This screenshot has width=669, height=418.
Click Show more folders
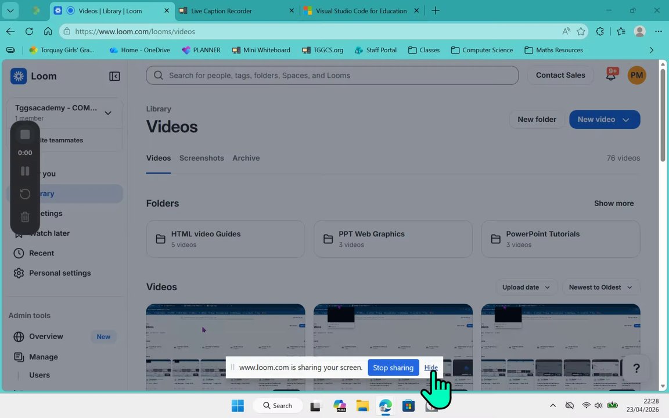click(x=613, y=203)
